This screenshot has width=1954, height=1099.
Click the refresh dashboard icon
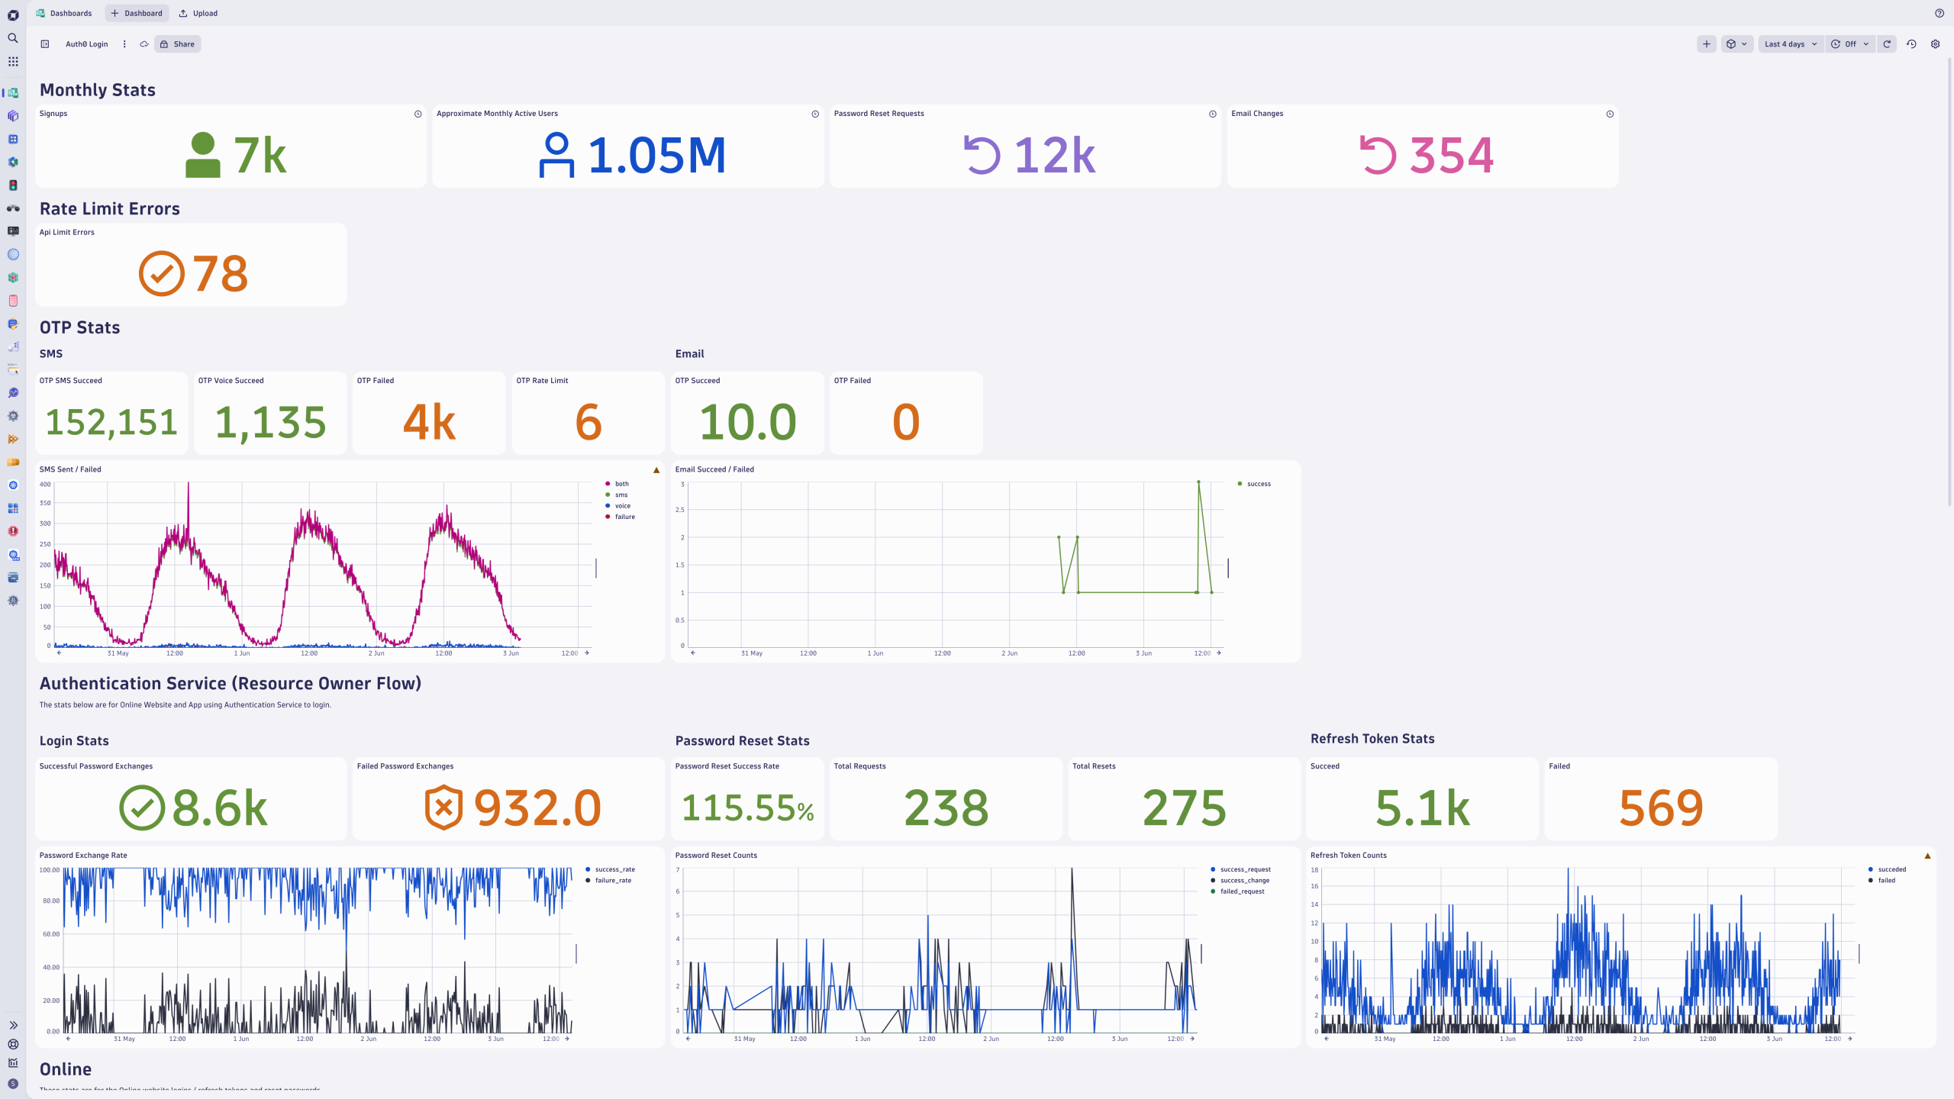click(1886, 44)
